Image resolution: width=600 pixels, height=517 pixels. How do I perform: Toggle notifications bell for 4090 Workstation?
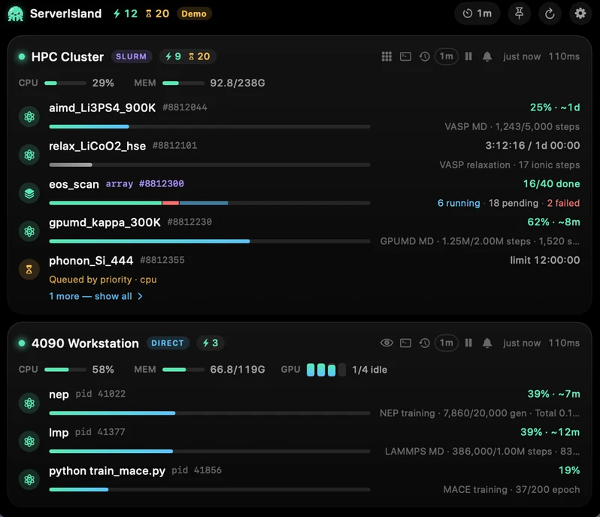(487, 343)
